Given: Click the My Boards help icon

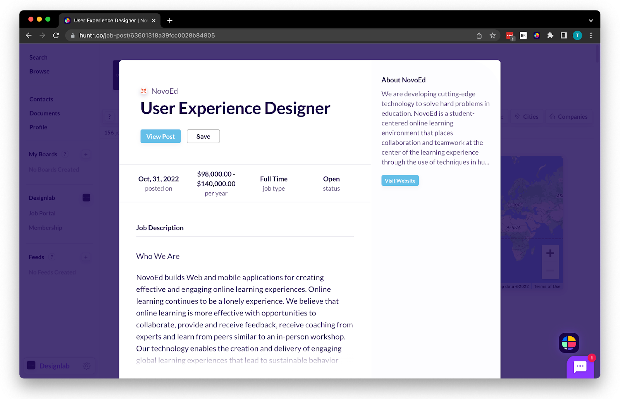Looking at the screenshot, I should pyautogui.click(x=65, y=154).
